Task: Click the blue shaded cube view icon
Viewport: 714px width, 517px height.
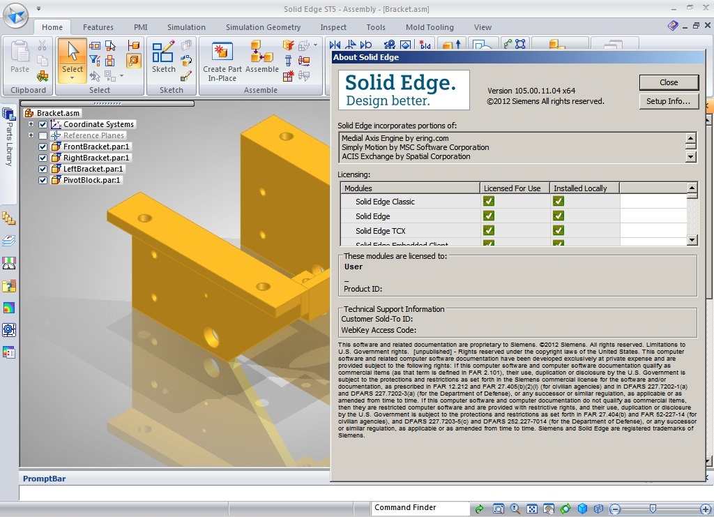Action: click(582, 509)
